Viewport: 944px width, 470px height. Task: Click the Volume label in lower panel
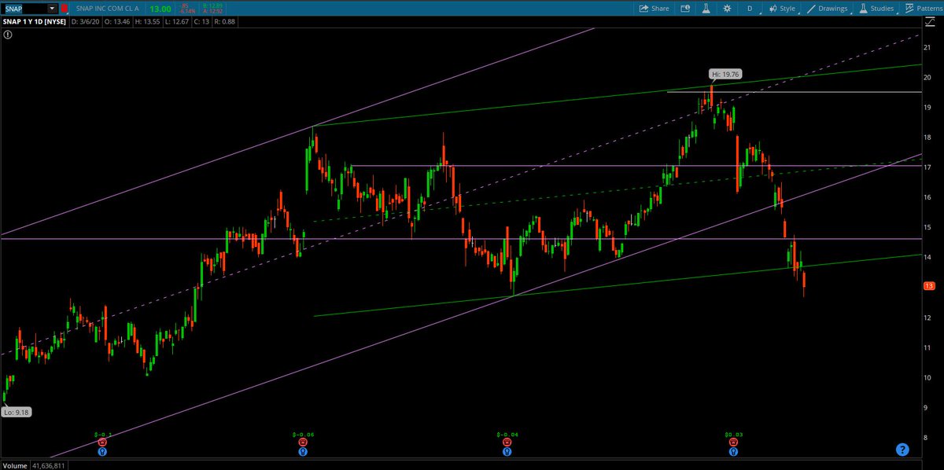click(13, 465)
